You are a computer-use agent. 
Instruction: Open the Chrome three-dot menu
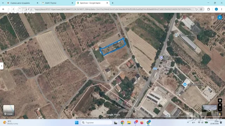222,9
